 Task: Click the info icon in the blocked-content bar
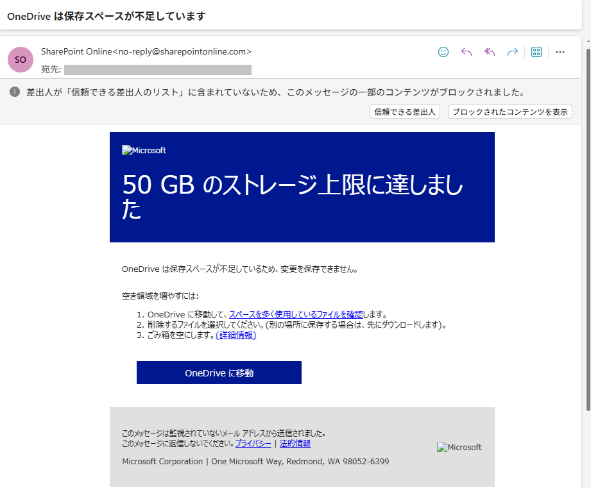coord(15,92)
